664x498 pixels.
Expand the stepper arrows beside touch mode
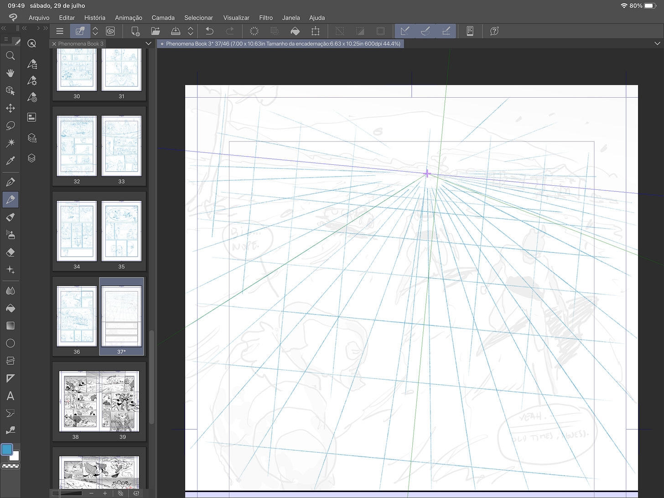point(95,31)
